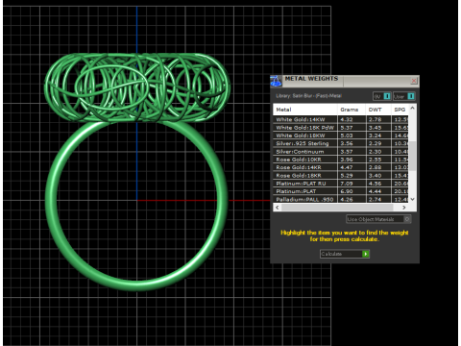
Task: Click the Calculate button
Action: [345, 254]
